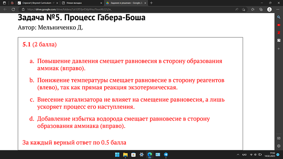Launch File Explorer from the taskbar
The width and height of the screenshot is (283, 159).
[125, 154]
